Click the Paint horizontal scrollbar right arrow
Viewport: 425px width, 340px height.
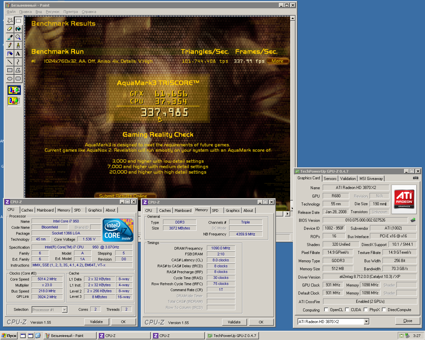coord(288,213)
